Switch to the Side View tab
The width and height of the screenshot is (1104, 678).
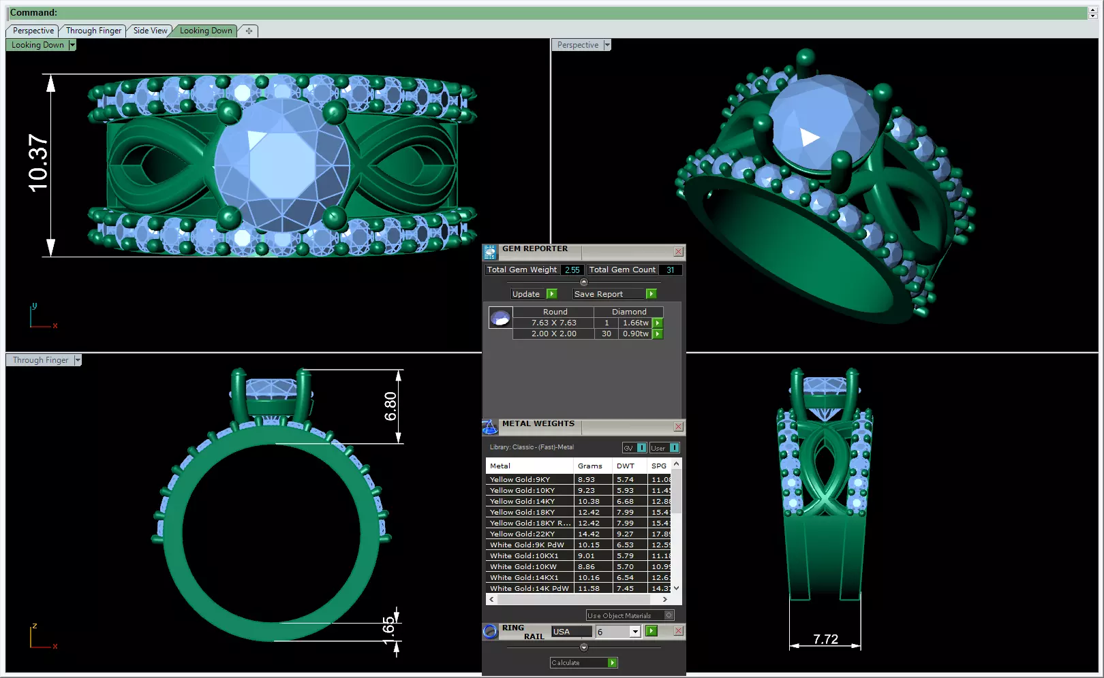pyautogui.click(x=150, y=31)
